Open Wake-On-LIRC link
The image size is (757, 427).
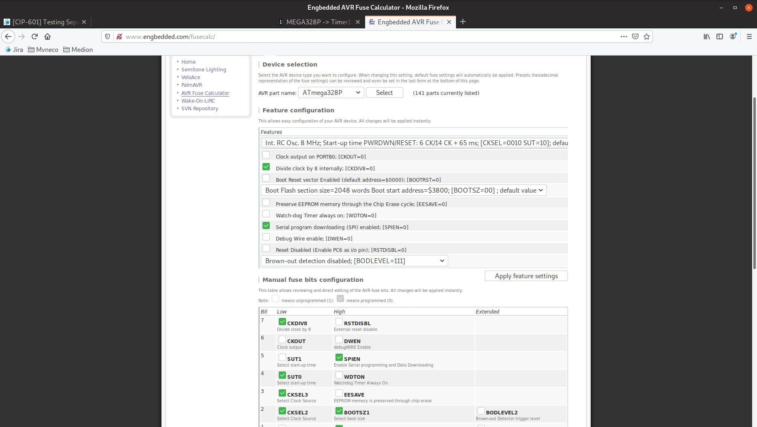198,101
